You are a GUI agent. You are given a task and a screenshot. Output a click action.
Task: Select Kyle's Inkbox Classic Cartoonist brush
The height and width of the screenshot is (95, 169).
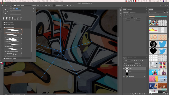click(13, 36)
